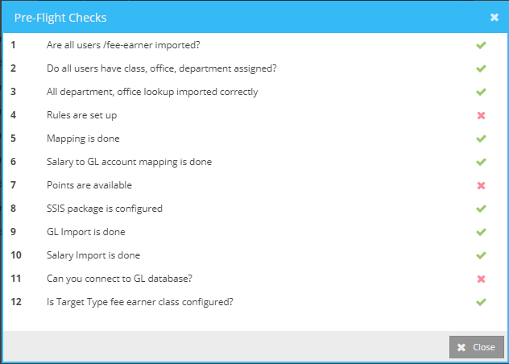509x364 pixels.
Task: Click the green checkmark for users imported
Action: click(x=481, y=45)
